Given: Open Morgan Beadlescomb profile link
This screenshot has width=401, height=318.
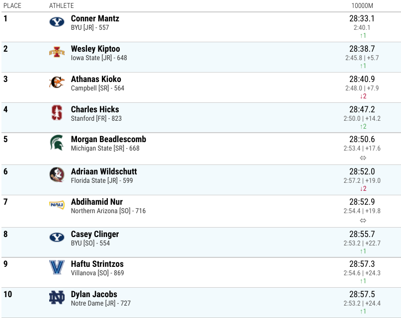Looking at the screenshot, I should (108, 139).
